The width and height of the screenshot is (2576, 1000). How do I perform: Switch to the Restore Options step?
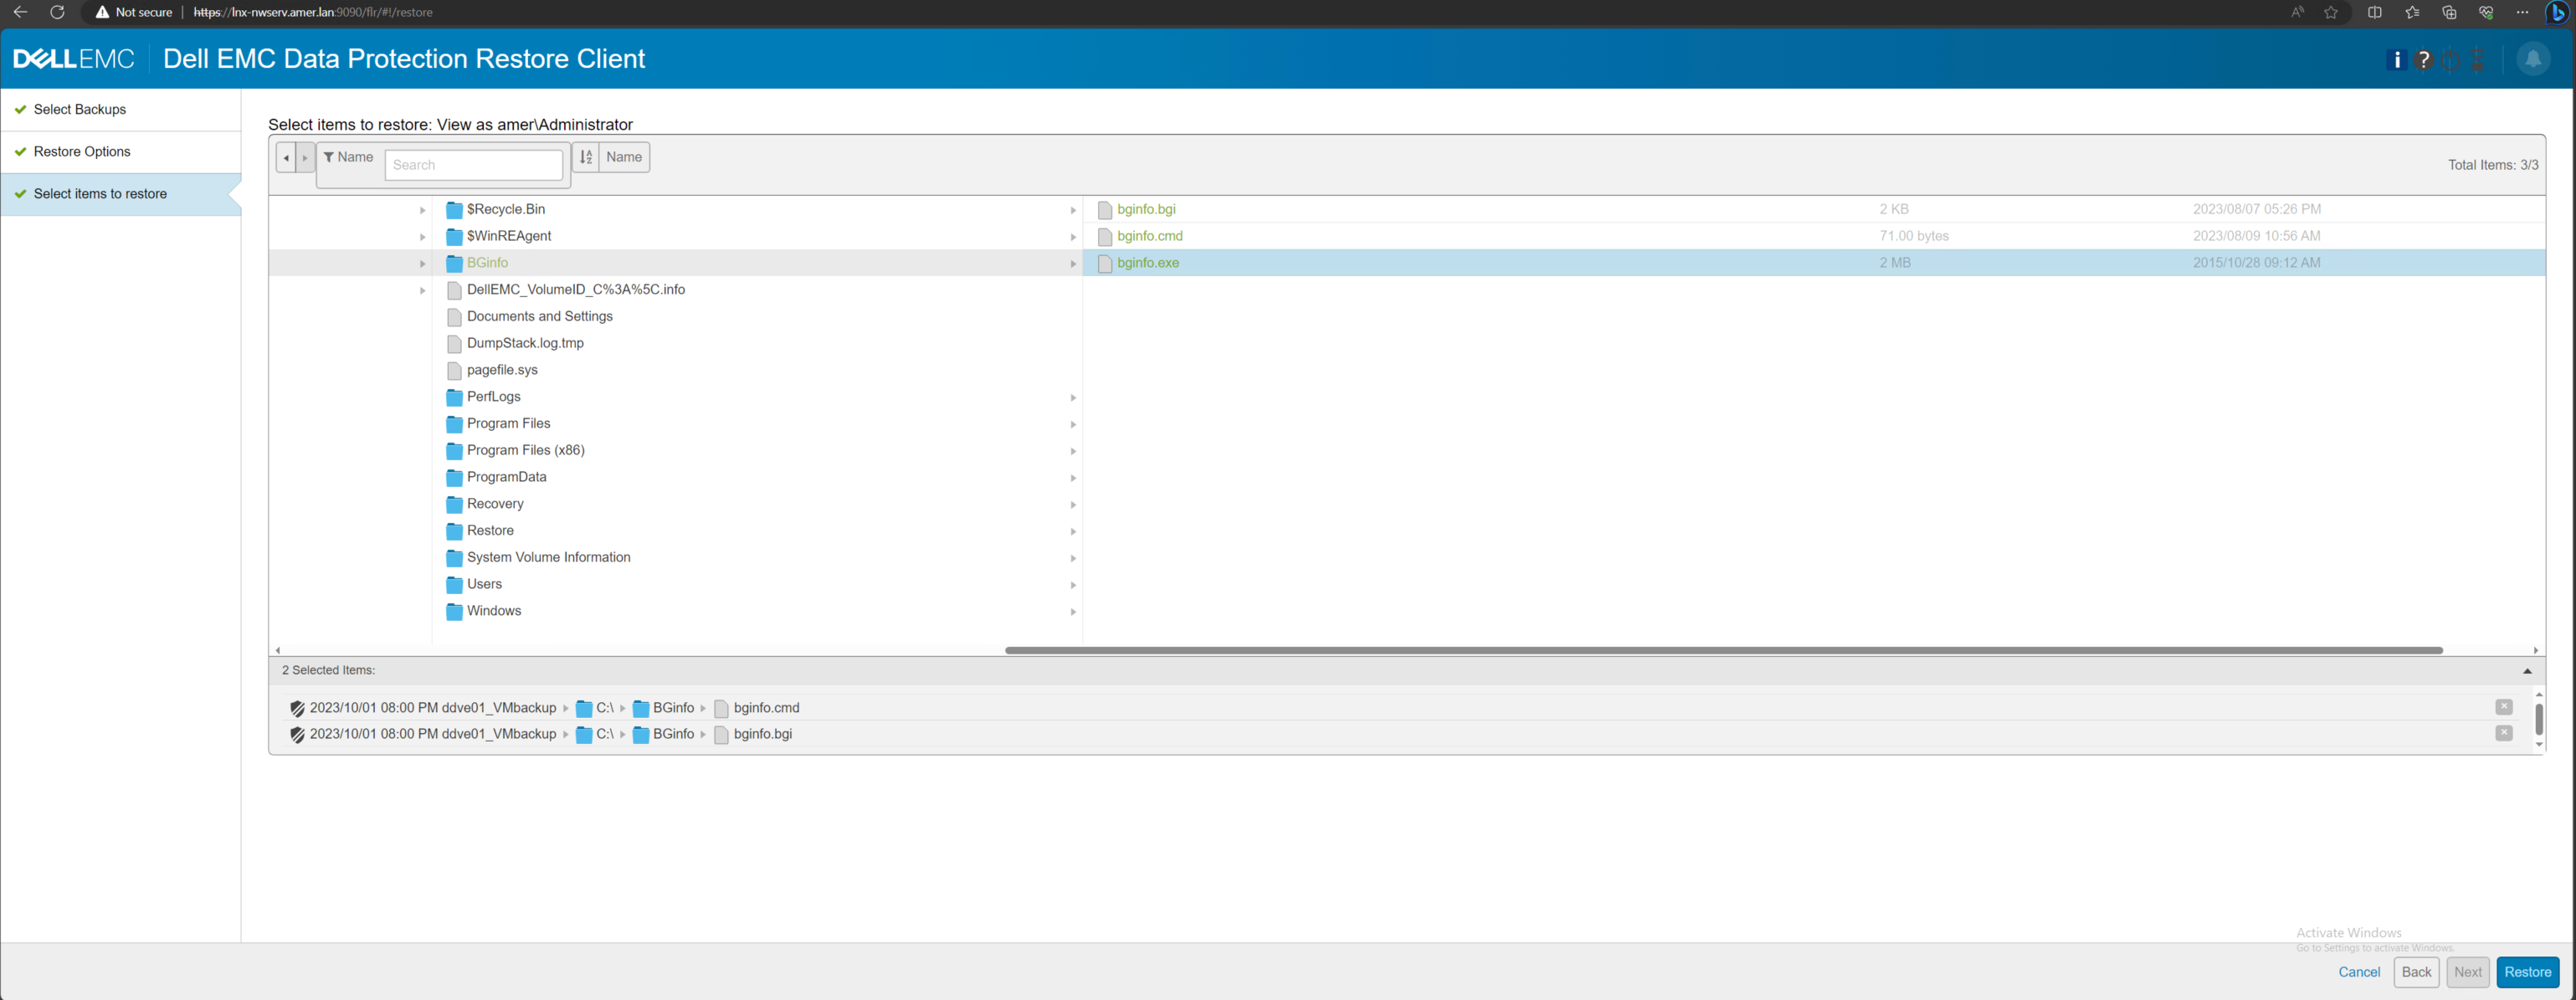pyautogui.click(x=82, y=151)
